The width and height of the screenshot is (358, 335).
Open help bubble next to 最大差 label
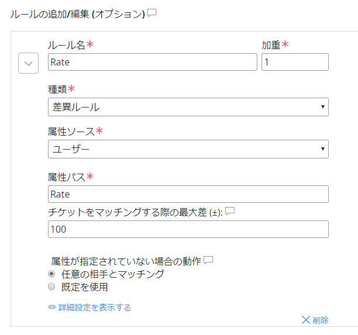[x=230, y=211]
